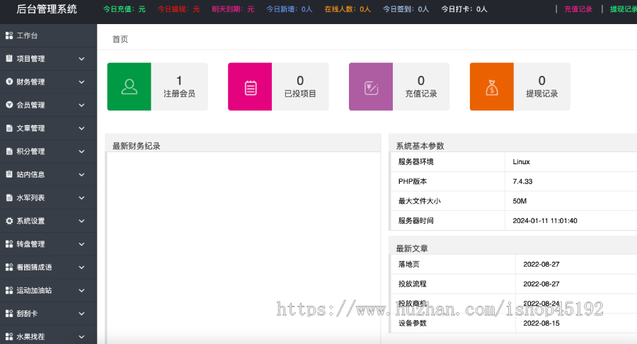Viewport: 637px width, 344px height.
Task: Click the 文章管理 document icon
Action: click(9, 128)
